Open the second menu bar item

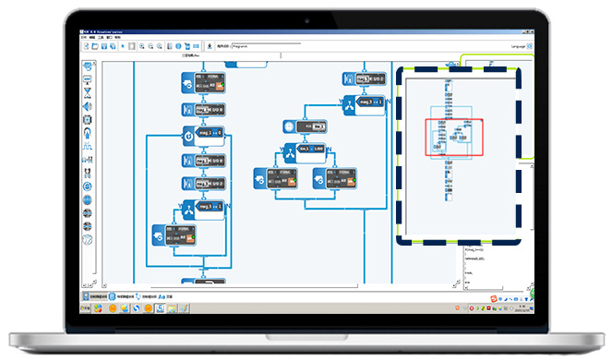pos(92,37)
